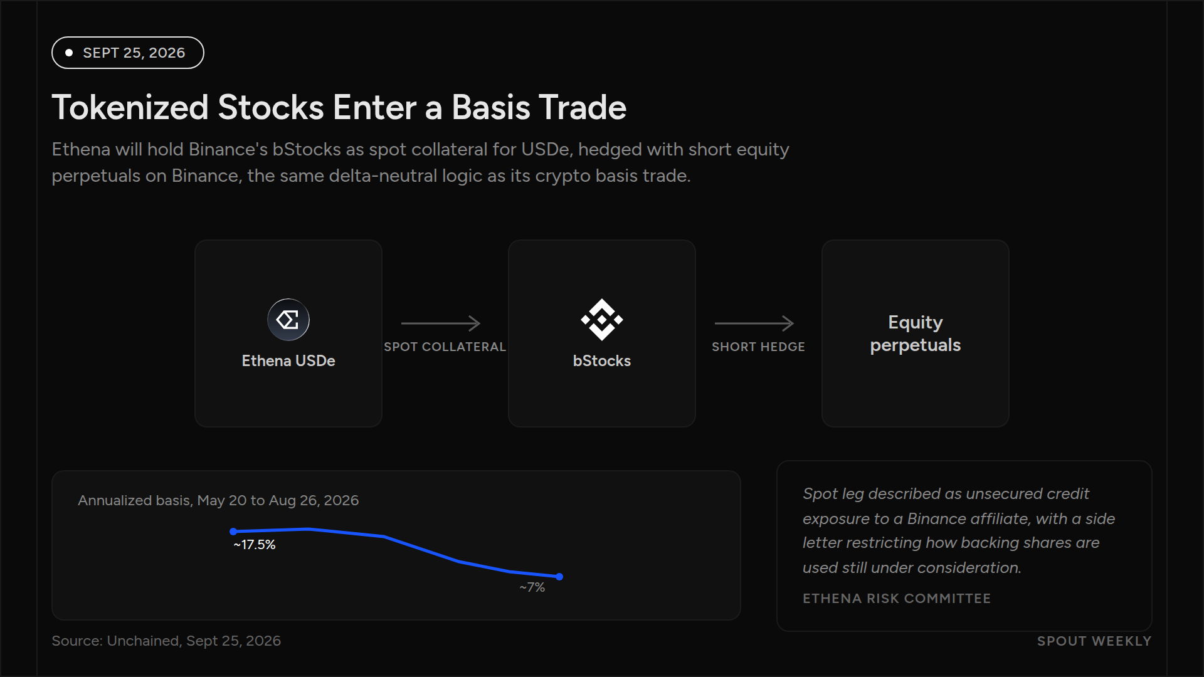Click the Ethena USDe logo icon
This screenshot has height=677, width=1204.
click(x=288, y=320)
